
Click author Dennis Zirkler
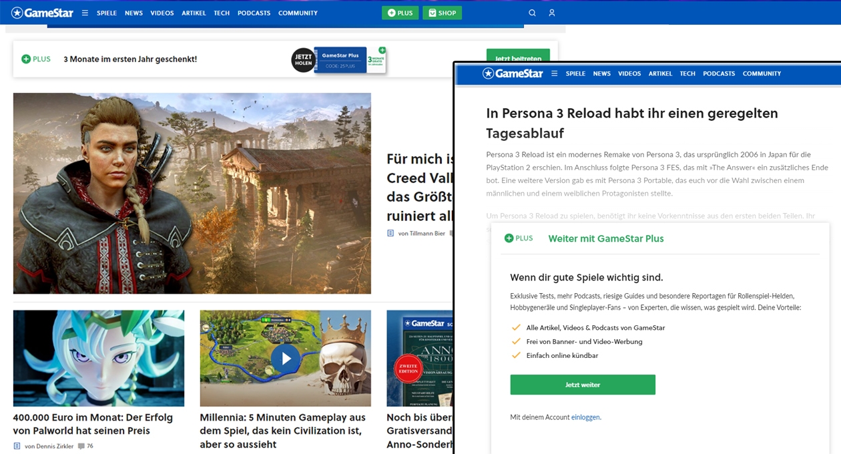pos(48,446)
